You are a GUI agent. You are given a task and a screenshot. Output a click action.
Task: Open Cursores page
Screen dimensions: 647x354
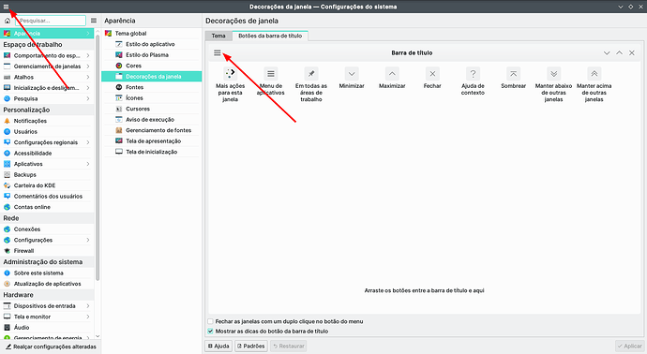[x=151, y=109]
